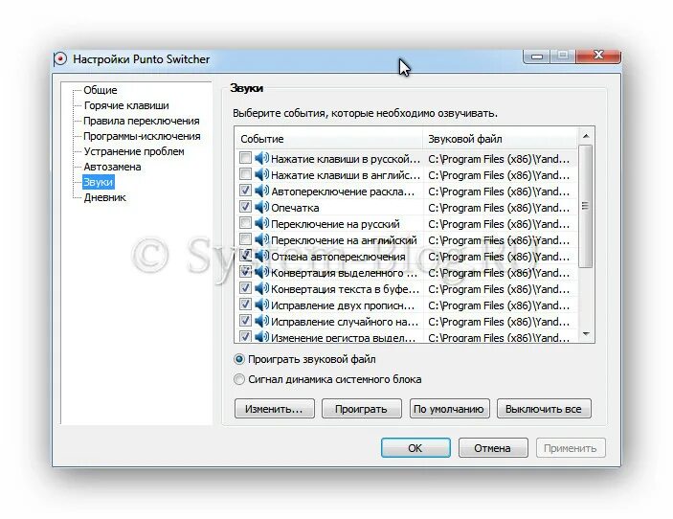
Task: Toggle the Исправление случайного на checkbox
Action: [245, 321]
